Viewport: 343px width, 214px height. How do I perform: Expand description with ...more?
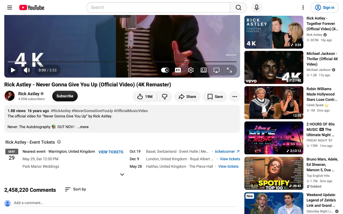(x=83, y=127)
